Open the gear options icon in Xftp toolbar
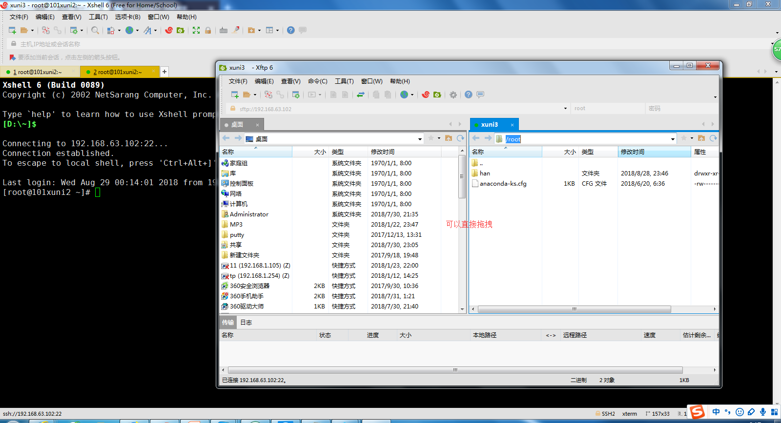 453,95
